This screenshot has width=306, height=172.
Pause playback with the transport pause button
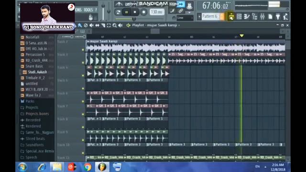point(126,12)
